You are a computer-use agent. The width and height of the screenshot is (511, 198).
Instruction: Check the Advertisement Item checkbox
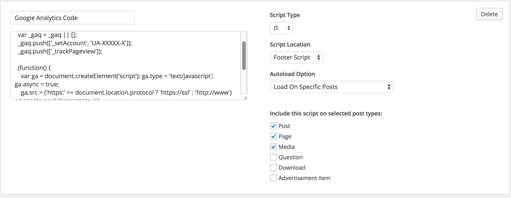(x=274, y=178)
